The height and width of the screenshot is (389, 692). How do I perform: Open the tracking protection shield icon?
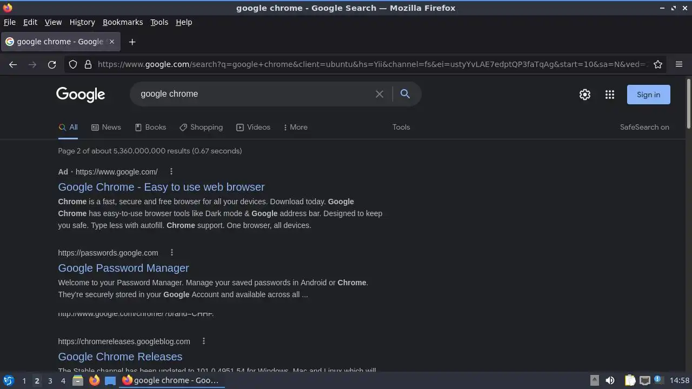[x=73, y=64]
